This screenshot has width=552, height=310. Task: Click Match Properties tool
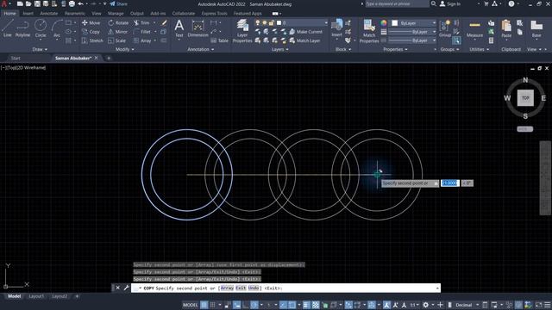coord(369,31)
